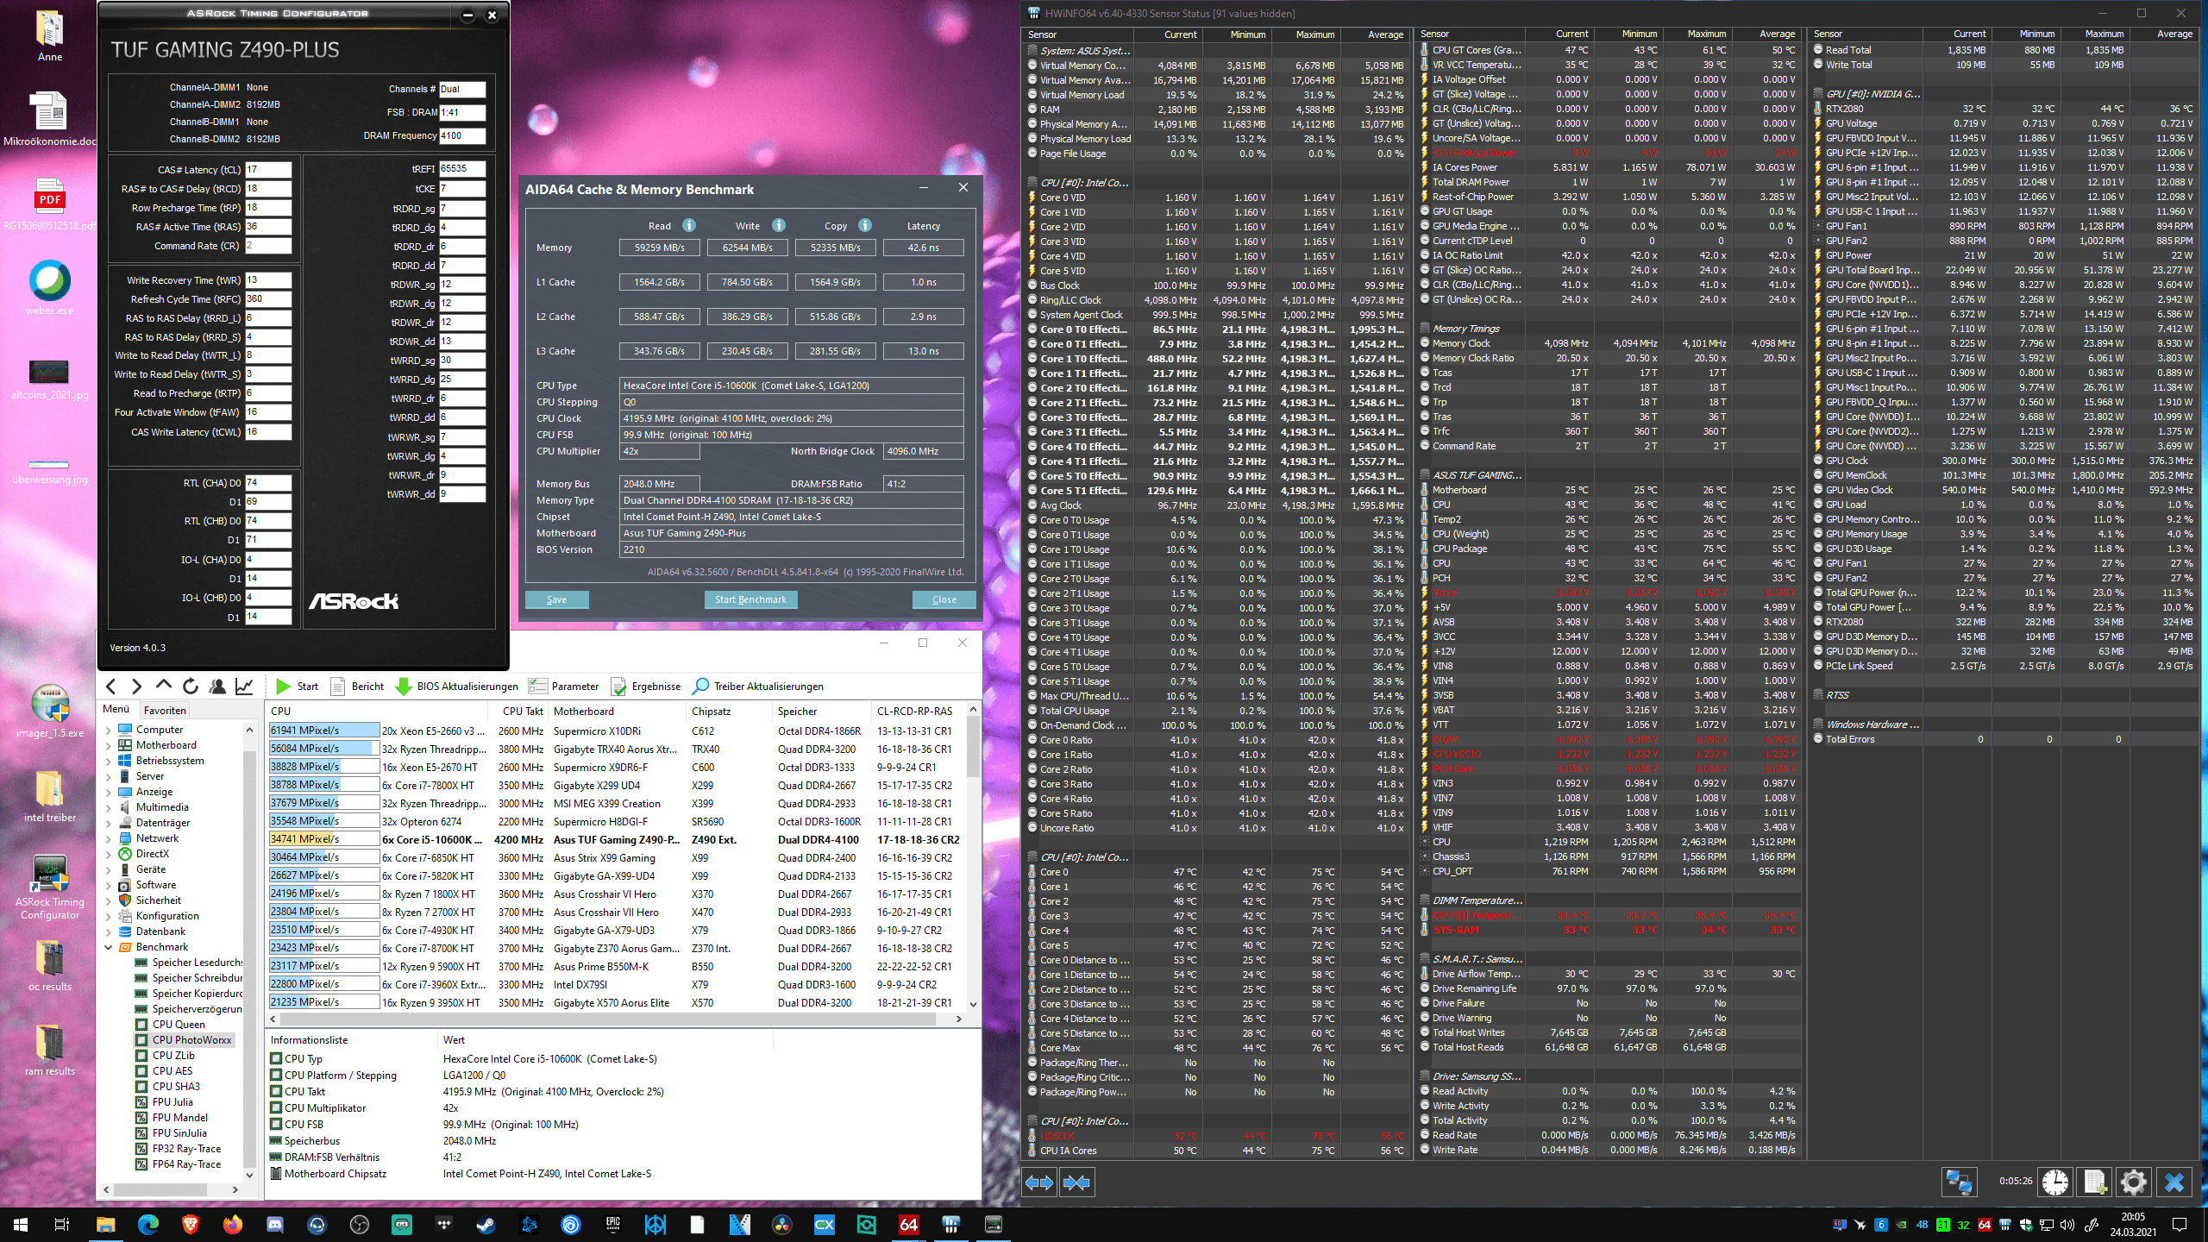
Task: Click the volume speaker tray icon
Action: [x=2067, y=1225]
